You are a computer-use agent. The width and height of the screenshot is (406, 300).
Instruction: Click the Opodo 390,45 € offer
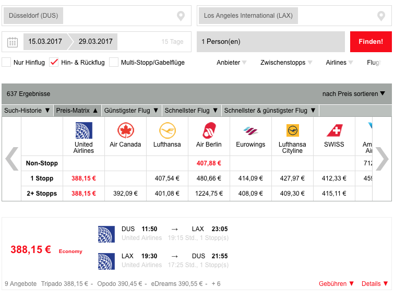point(120,284)
